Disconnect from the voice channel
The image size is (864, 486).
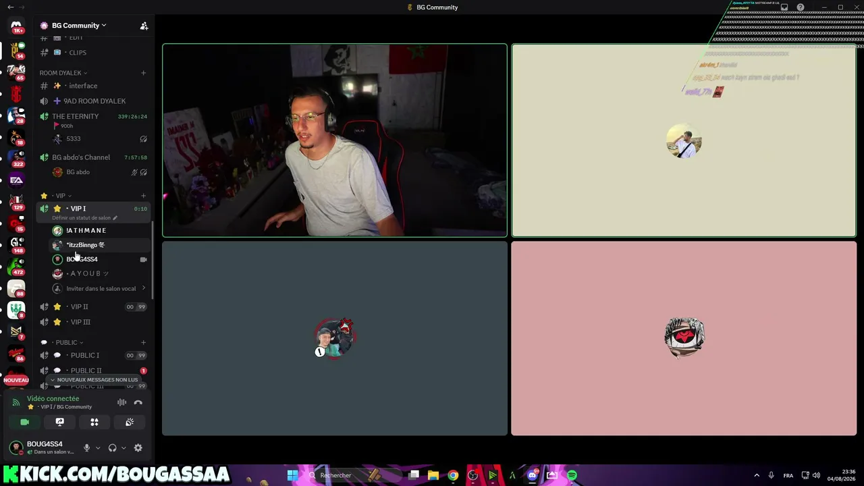click(138, 402)
